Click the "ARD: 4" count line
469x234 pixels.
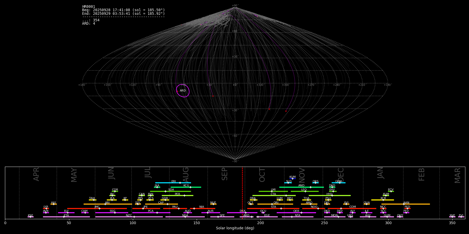tap(89, 24)
